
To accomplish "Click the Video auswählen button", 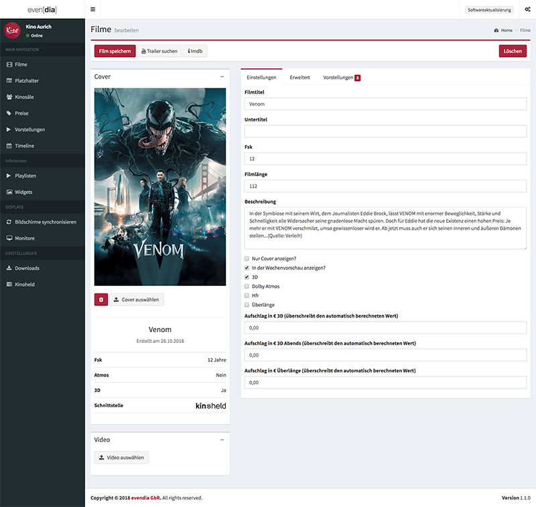I will (121, 457).
